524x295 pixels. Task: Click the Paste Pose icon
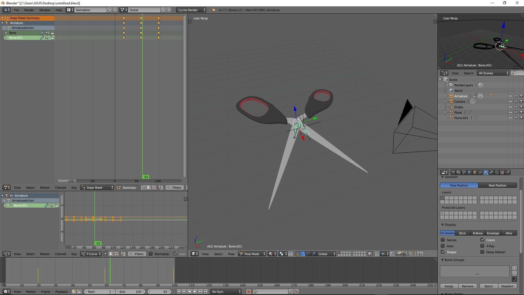click(x=417, y=254)
